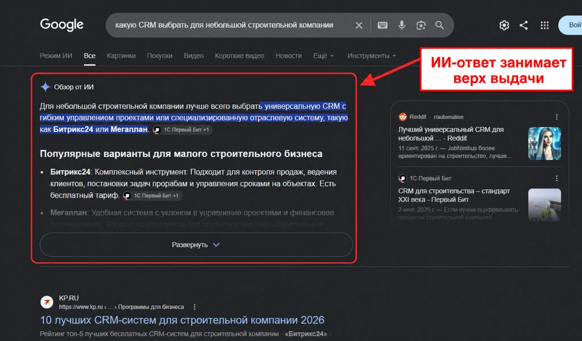Open Первый Бит card three-dot menu
The image size is (582, 341).
[x=556, y=178]
